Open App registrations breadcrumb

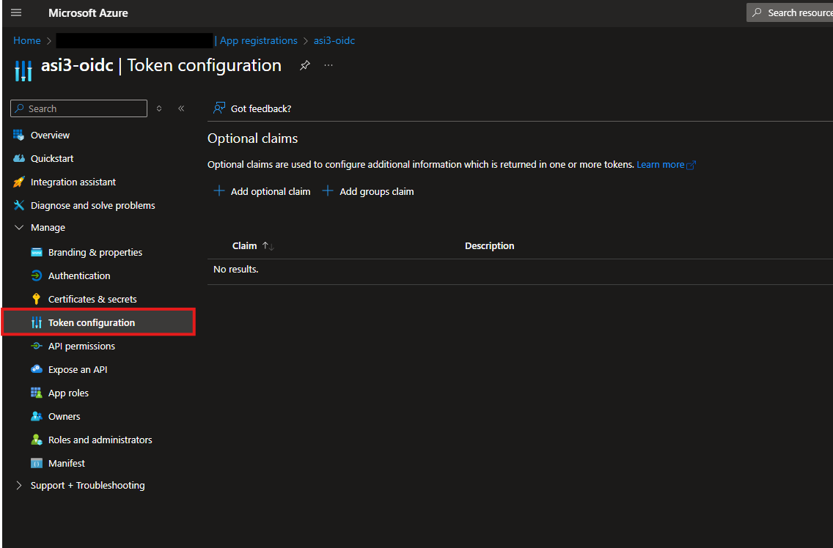tap(259, 40)
